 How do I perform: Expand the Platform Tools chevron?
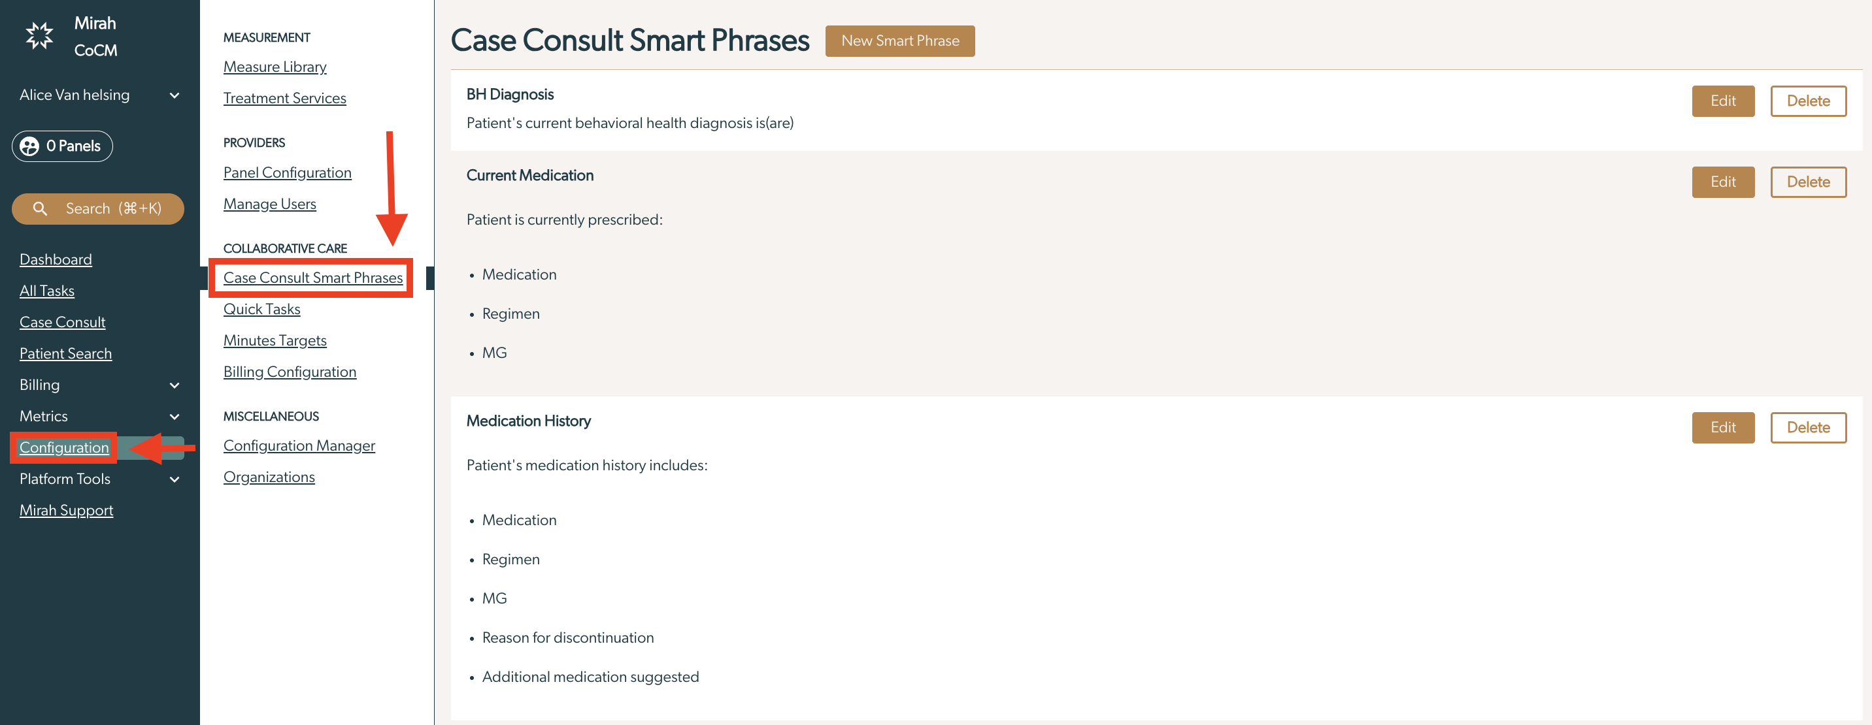175,479
